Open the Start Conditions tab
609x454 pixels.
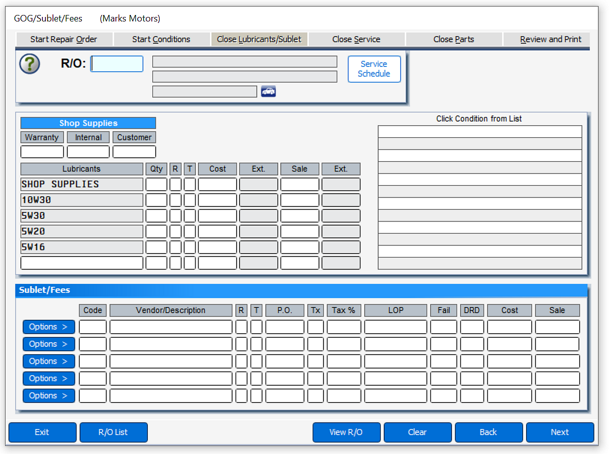click(161, 39)
